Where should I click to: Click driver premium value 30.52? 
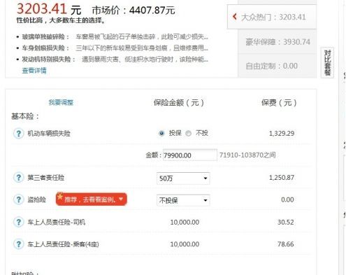pyautogui.click(x=285, y=222)
